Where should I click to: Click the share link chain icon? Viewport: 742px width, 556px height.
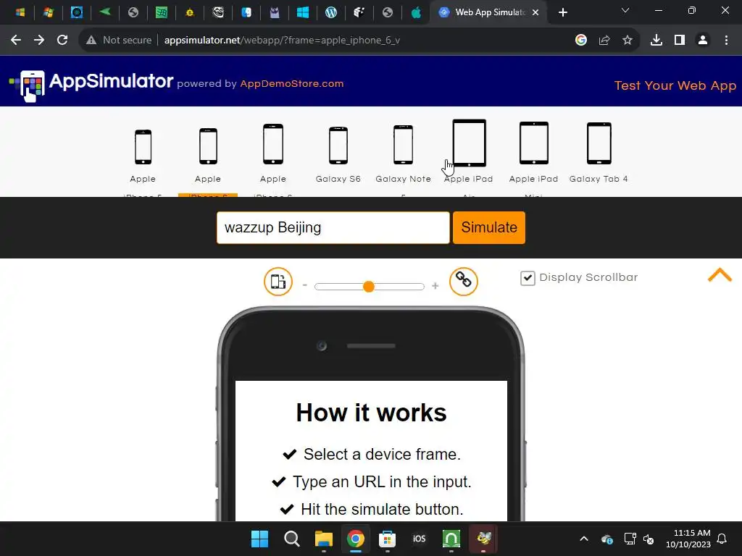[463, 282]
